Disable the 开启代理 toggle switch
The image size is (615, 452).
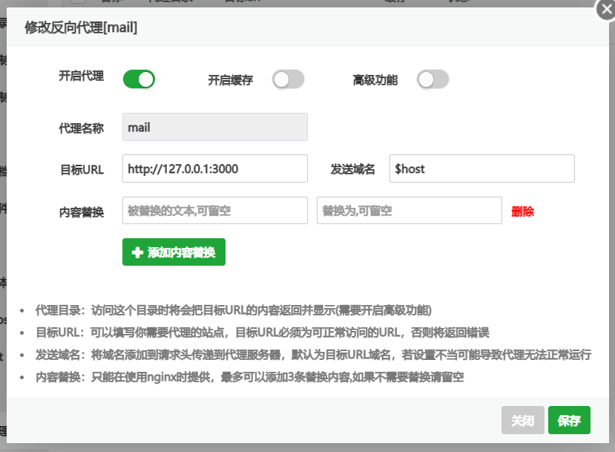click(139, 79)
